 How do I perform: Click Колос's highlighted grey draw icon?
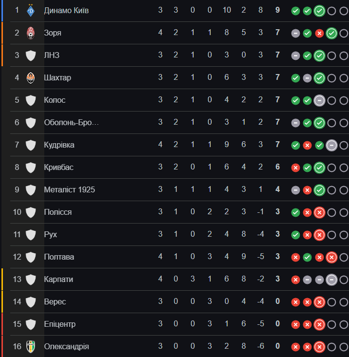(319, 100)
